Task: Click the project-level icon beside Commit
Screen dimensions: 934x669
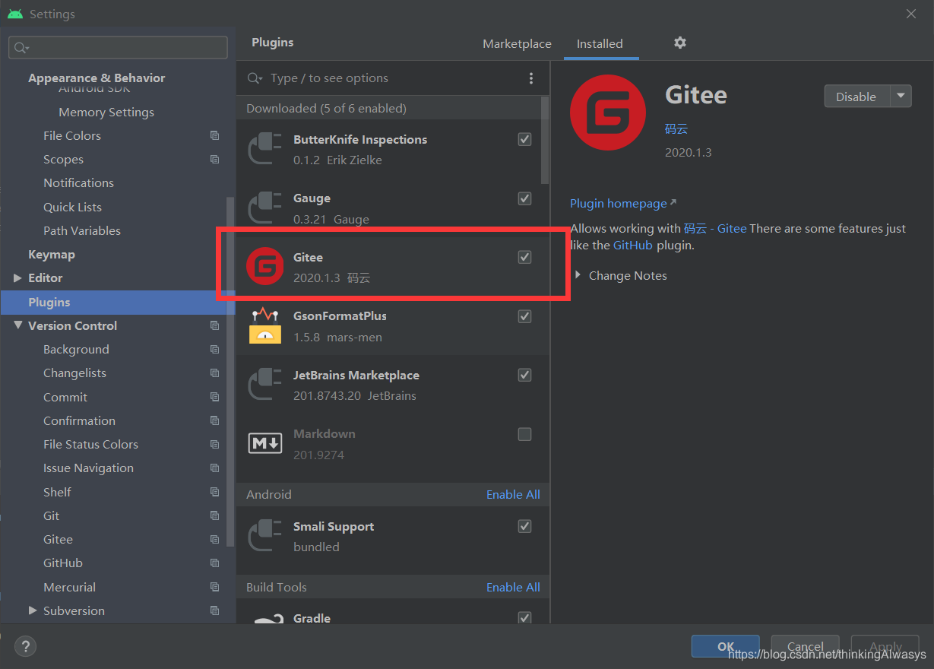Action: [x=215, y=397]
